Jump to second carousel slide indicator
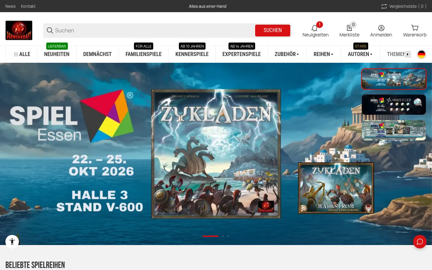432x270 pixels. click(223, 236)
